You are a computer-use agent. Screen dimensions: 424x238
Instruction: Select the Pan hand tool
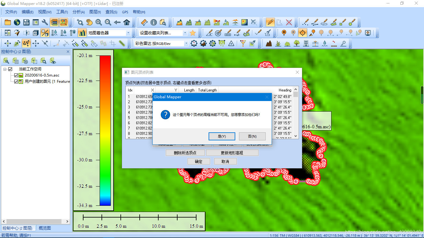coord(89,22)
